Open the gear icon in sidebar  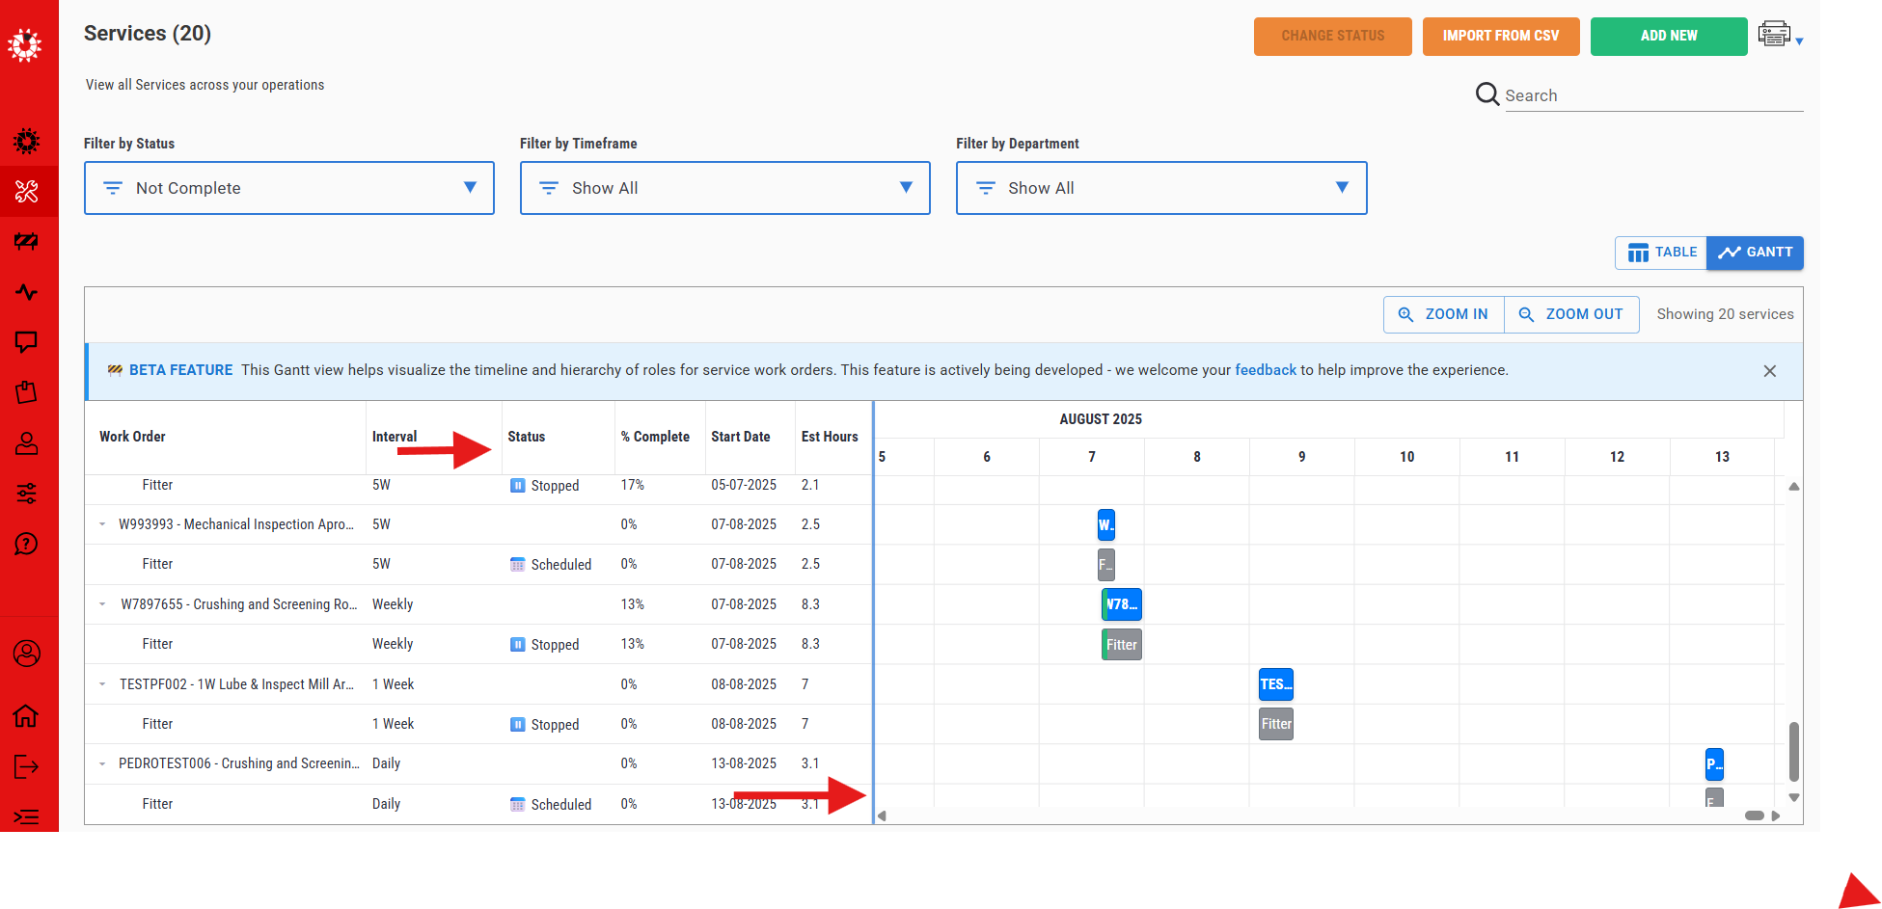pyautogui.click(x=27, y=142)
